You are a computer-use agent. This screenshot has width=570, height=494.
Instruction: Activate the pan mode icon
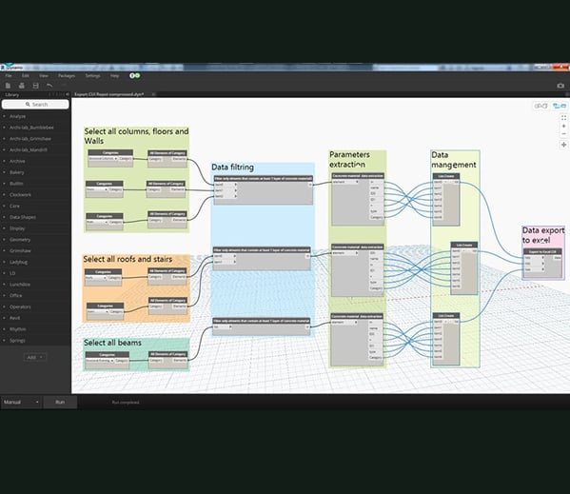click(564, 145)
